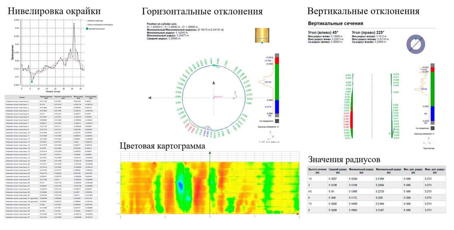454x230 pixels.
Task: Click the 'Высота сечения' column header
Action: [316, 171]
